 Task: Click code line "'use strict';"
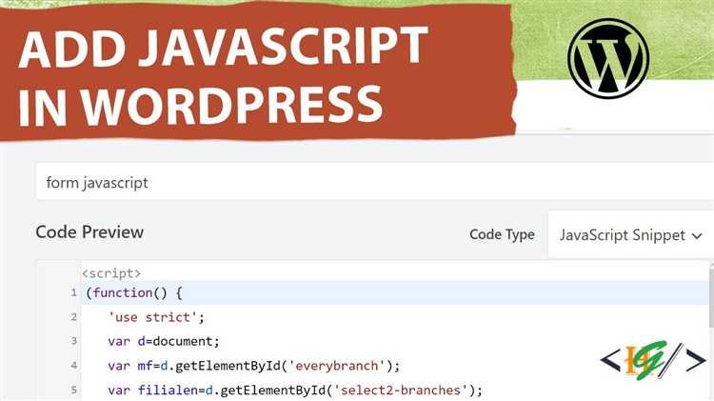click(x=156, y=317)
